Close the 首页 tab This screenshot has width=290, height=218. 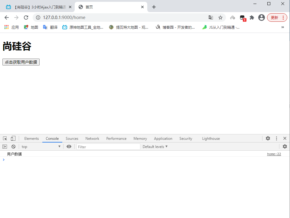point(142,7)
